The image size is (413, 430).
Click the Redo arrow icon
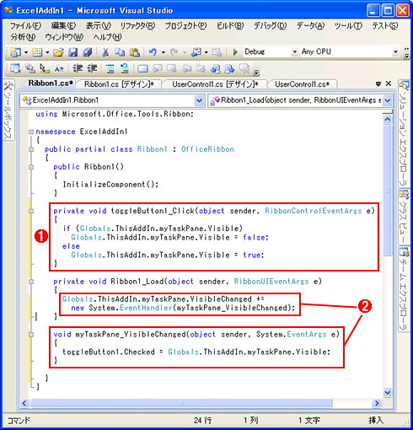coord(174,52)
